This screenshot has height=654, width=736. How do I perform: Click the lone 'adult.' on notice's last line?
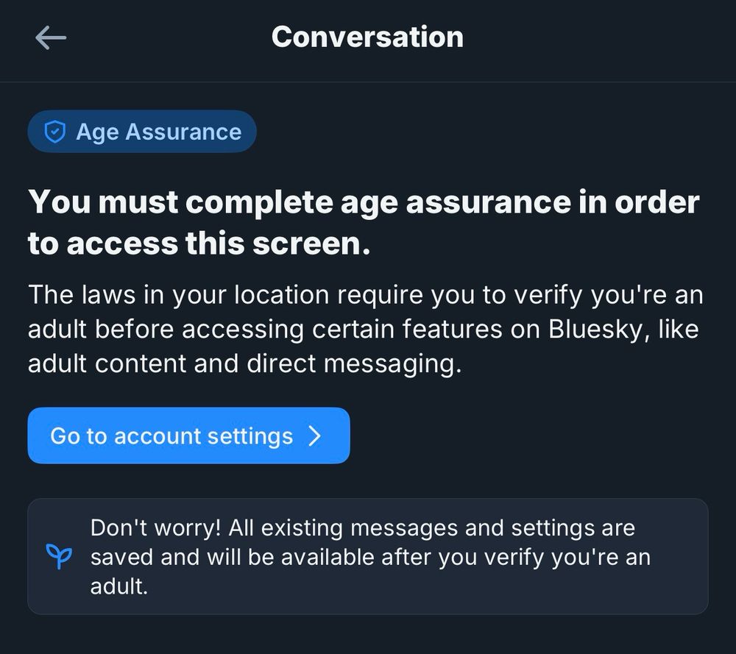119,586
